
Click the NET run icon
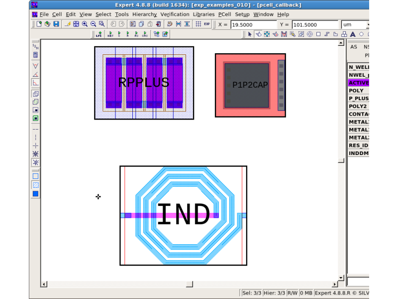tap(110, 34)
